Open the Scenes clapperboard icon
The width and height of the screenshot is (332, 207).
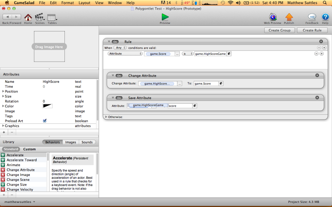(x=39, y=17)
